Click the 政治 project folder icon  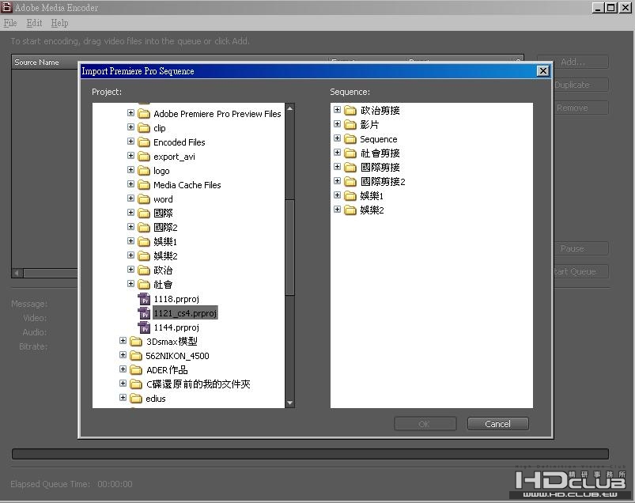click(x=144, y=270)
